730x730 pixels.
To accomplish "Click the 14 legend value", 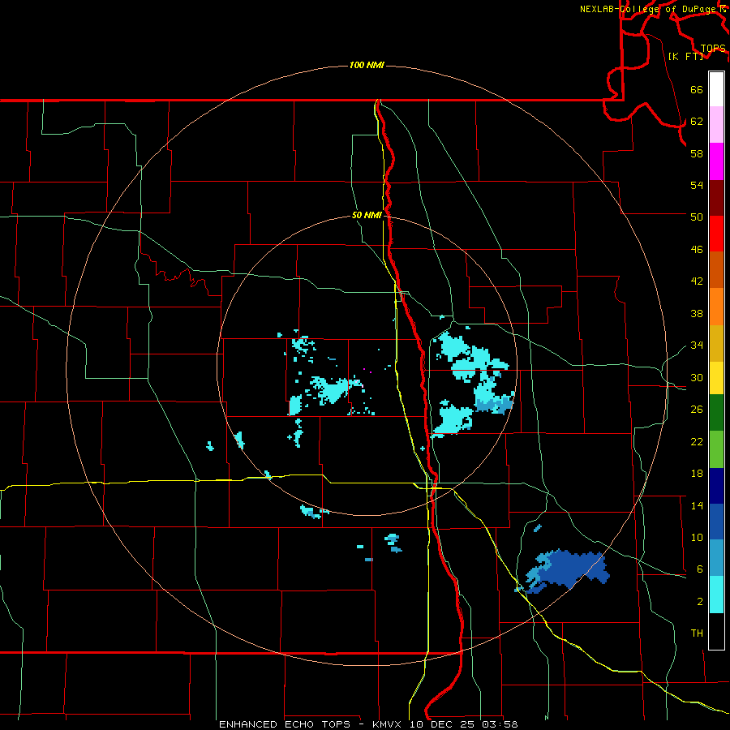I will [697, 505].
